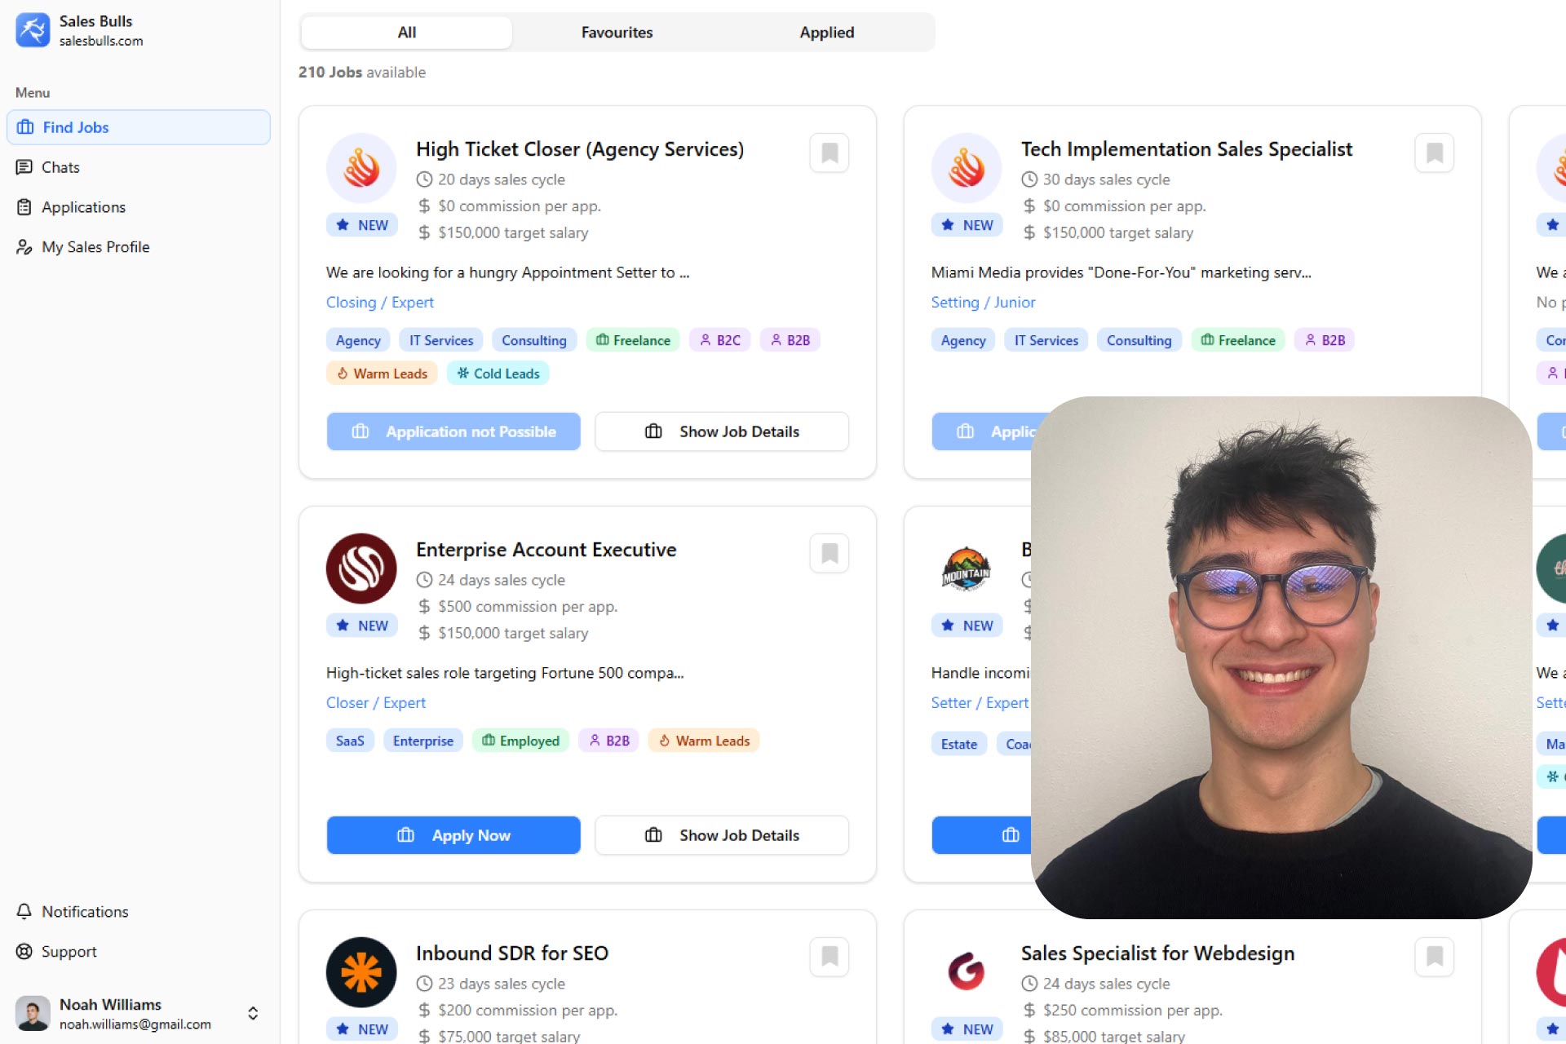Toggle bookmark on Tech Implementation Sales Specialist
The width and height of the screenshot is (1566, 1044).
tap(1435, 153)
